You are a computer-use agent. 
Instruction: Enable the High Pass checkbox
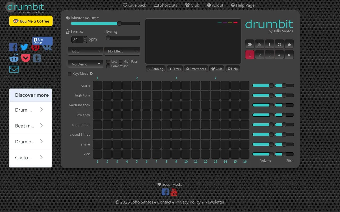pyautogui.click(x=121, y=61)
